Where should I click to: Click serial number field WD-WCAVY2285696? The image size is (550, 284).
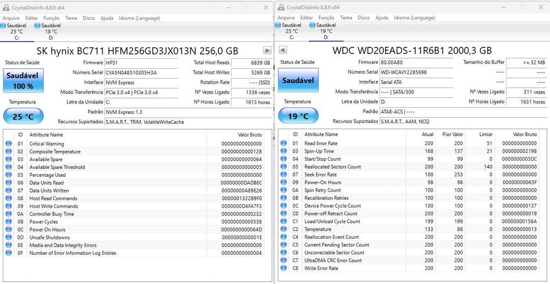(416, 72)
